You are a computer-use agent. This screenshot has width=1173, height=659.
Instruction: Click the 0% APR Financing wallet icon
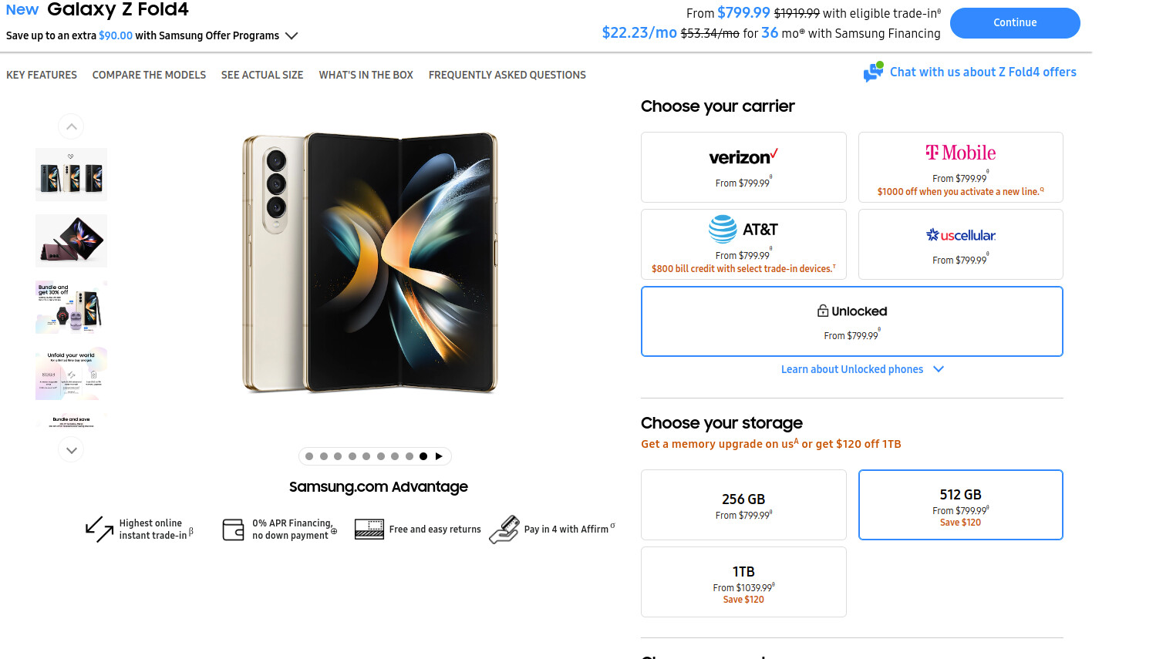coord(233,530)
